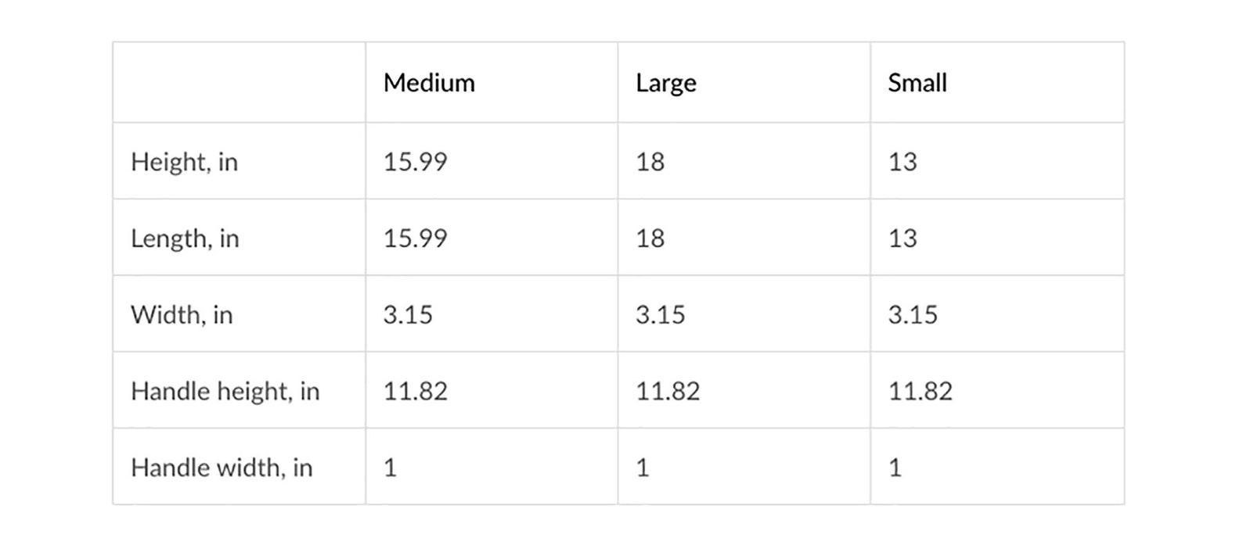The height and width of the screenshot is (545, 1243).
Task: Select the Small handle height value 11.82
Action: pyautogui.click(x=921, y=391)
